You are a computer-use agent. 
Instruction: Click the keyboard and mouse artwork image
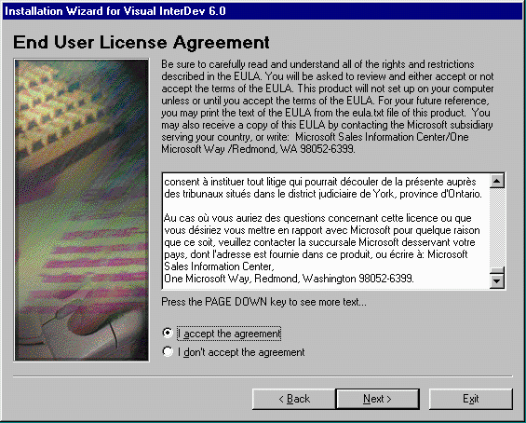[81, 211]
